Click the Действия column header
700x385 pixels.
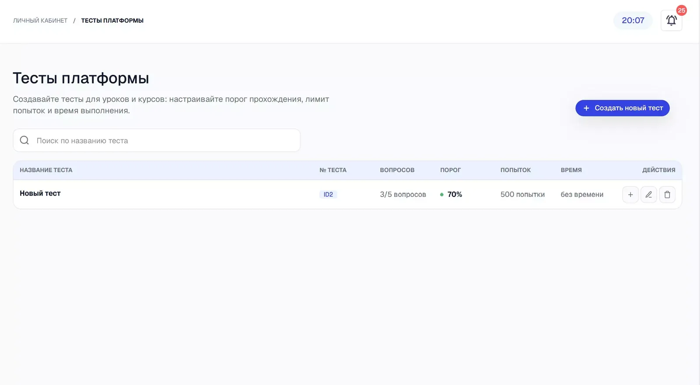click(658, 170)
